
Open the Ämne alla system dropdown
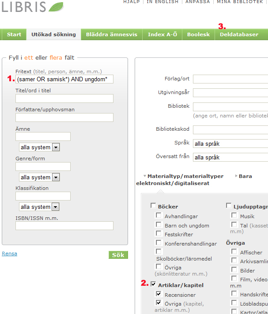[x=39, y=147]
